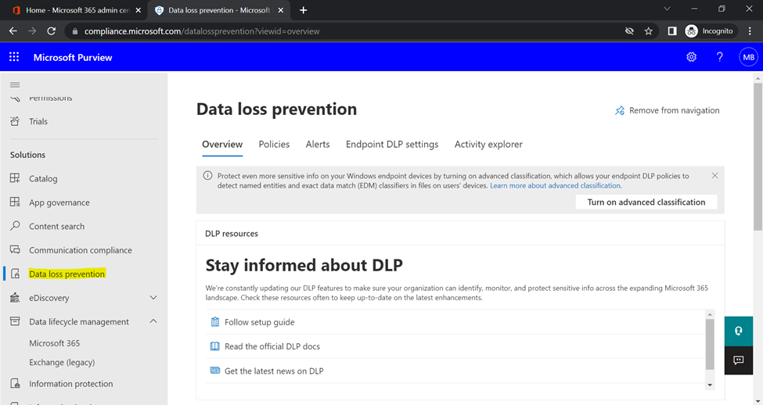763x405 pixels.
Task: Open Chrome's three-dot menu
Action: coord(750,31)
